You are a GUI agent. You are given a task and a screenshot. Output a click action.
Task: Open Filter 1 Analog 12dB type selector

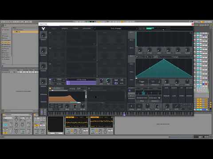point(75,88)
